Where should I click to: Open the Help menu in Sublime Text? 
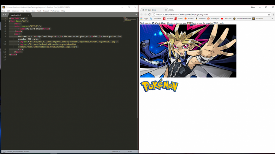63,11
